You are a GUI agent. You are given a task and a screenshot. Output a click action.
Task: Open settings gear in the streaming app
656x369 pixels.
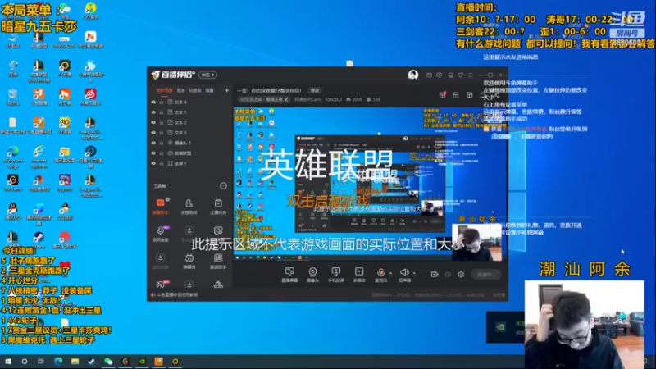pos(461,275)
